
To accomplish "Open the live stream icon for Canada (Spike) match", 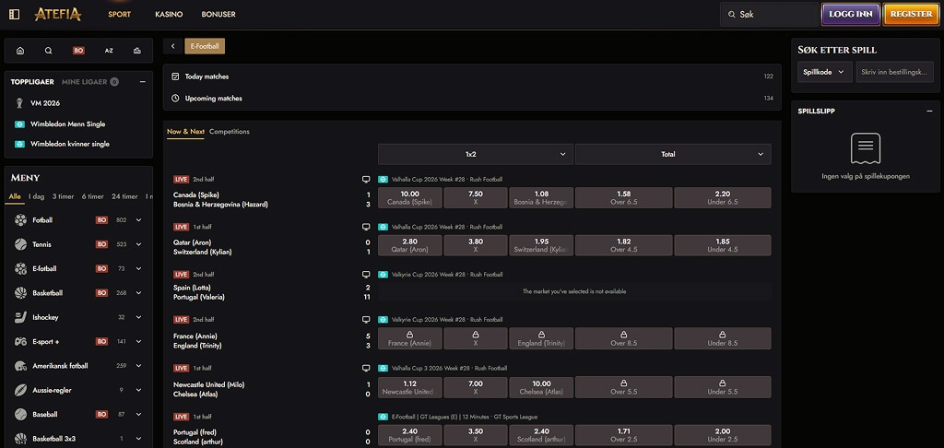I will point(365,179).
